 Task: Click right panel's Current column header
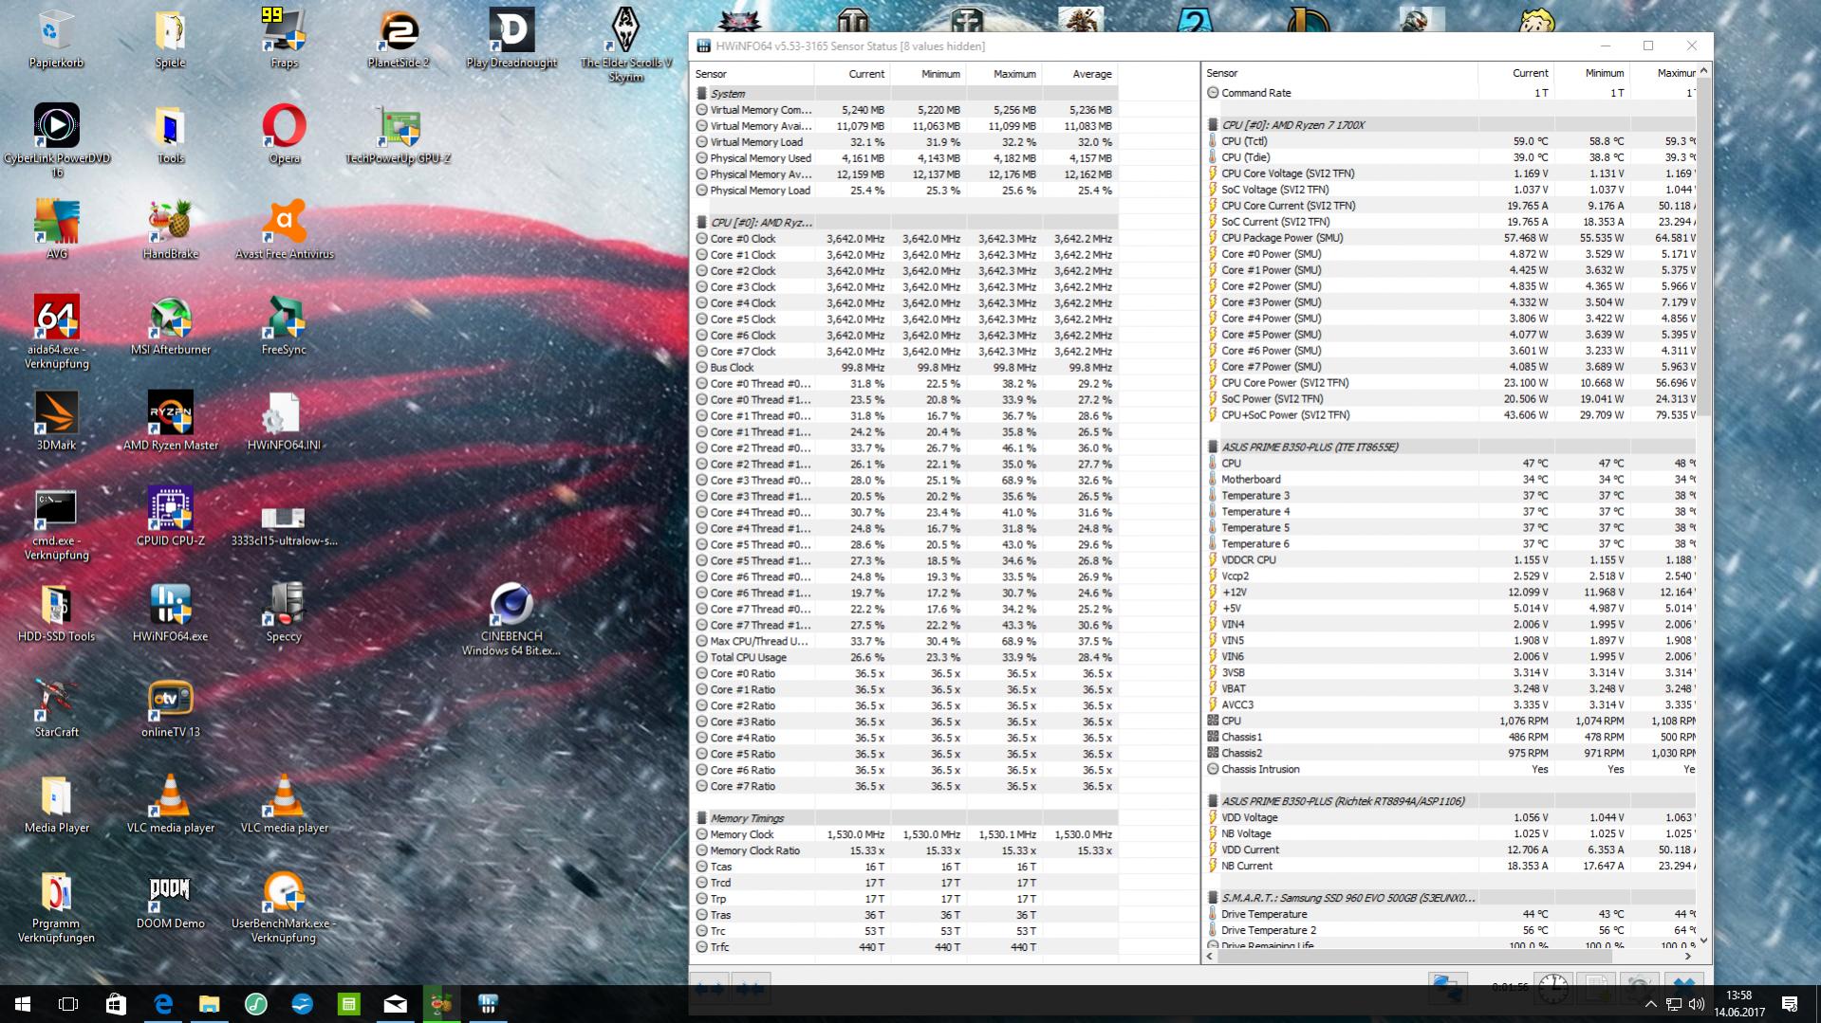click(1516, 73)
